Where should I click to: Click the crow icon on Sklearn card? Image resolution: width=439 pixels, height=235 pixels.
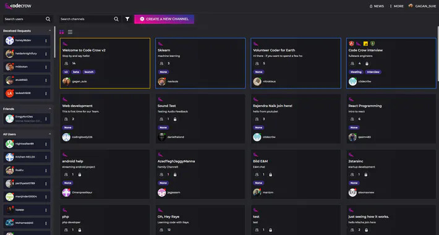(x=160, y=44)
